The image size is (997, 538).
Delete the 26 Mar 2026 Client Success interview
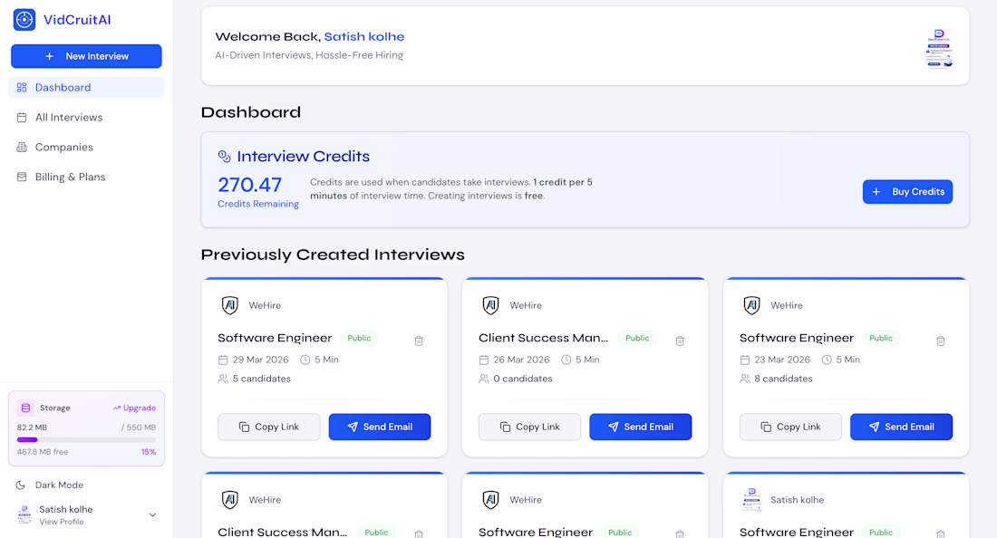tap(680, 341)
